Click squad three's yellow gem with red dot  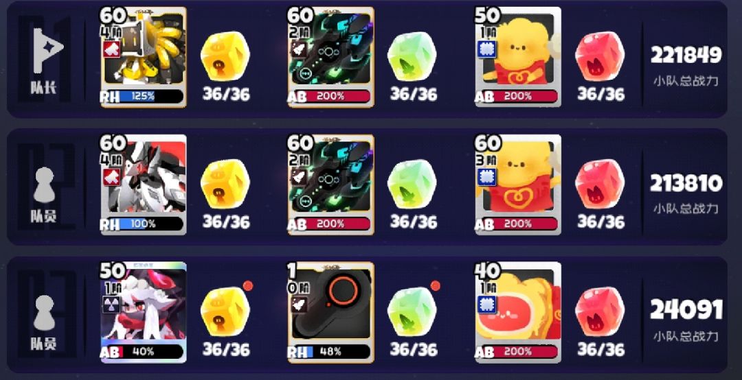point(225,311)
